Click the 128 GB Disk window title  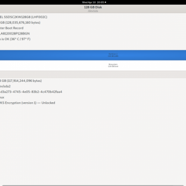pyautogui.click(x=93, y=7)
